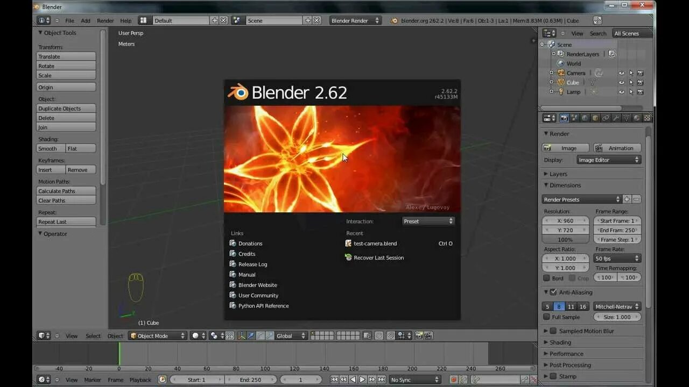Click the Duplicate Objects button

pyautogui.click(x=66, y=108)
